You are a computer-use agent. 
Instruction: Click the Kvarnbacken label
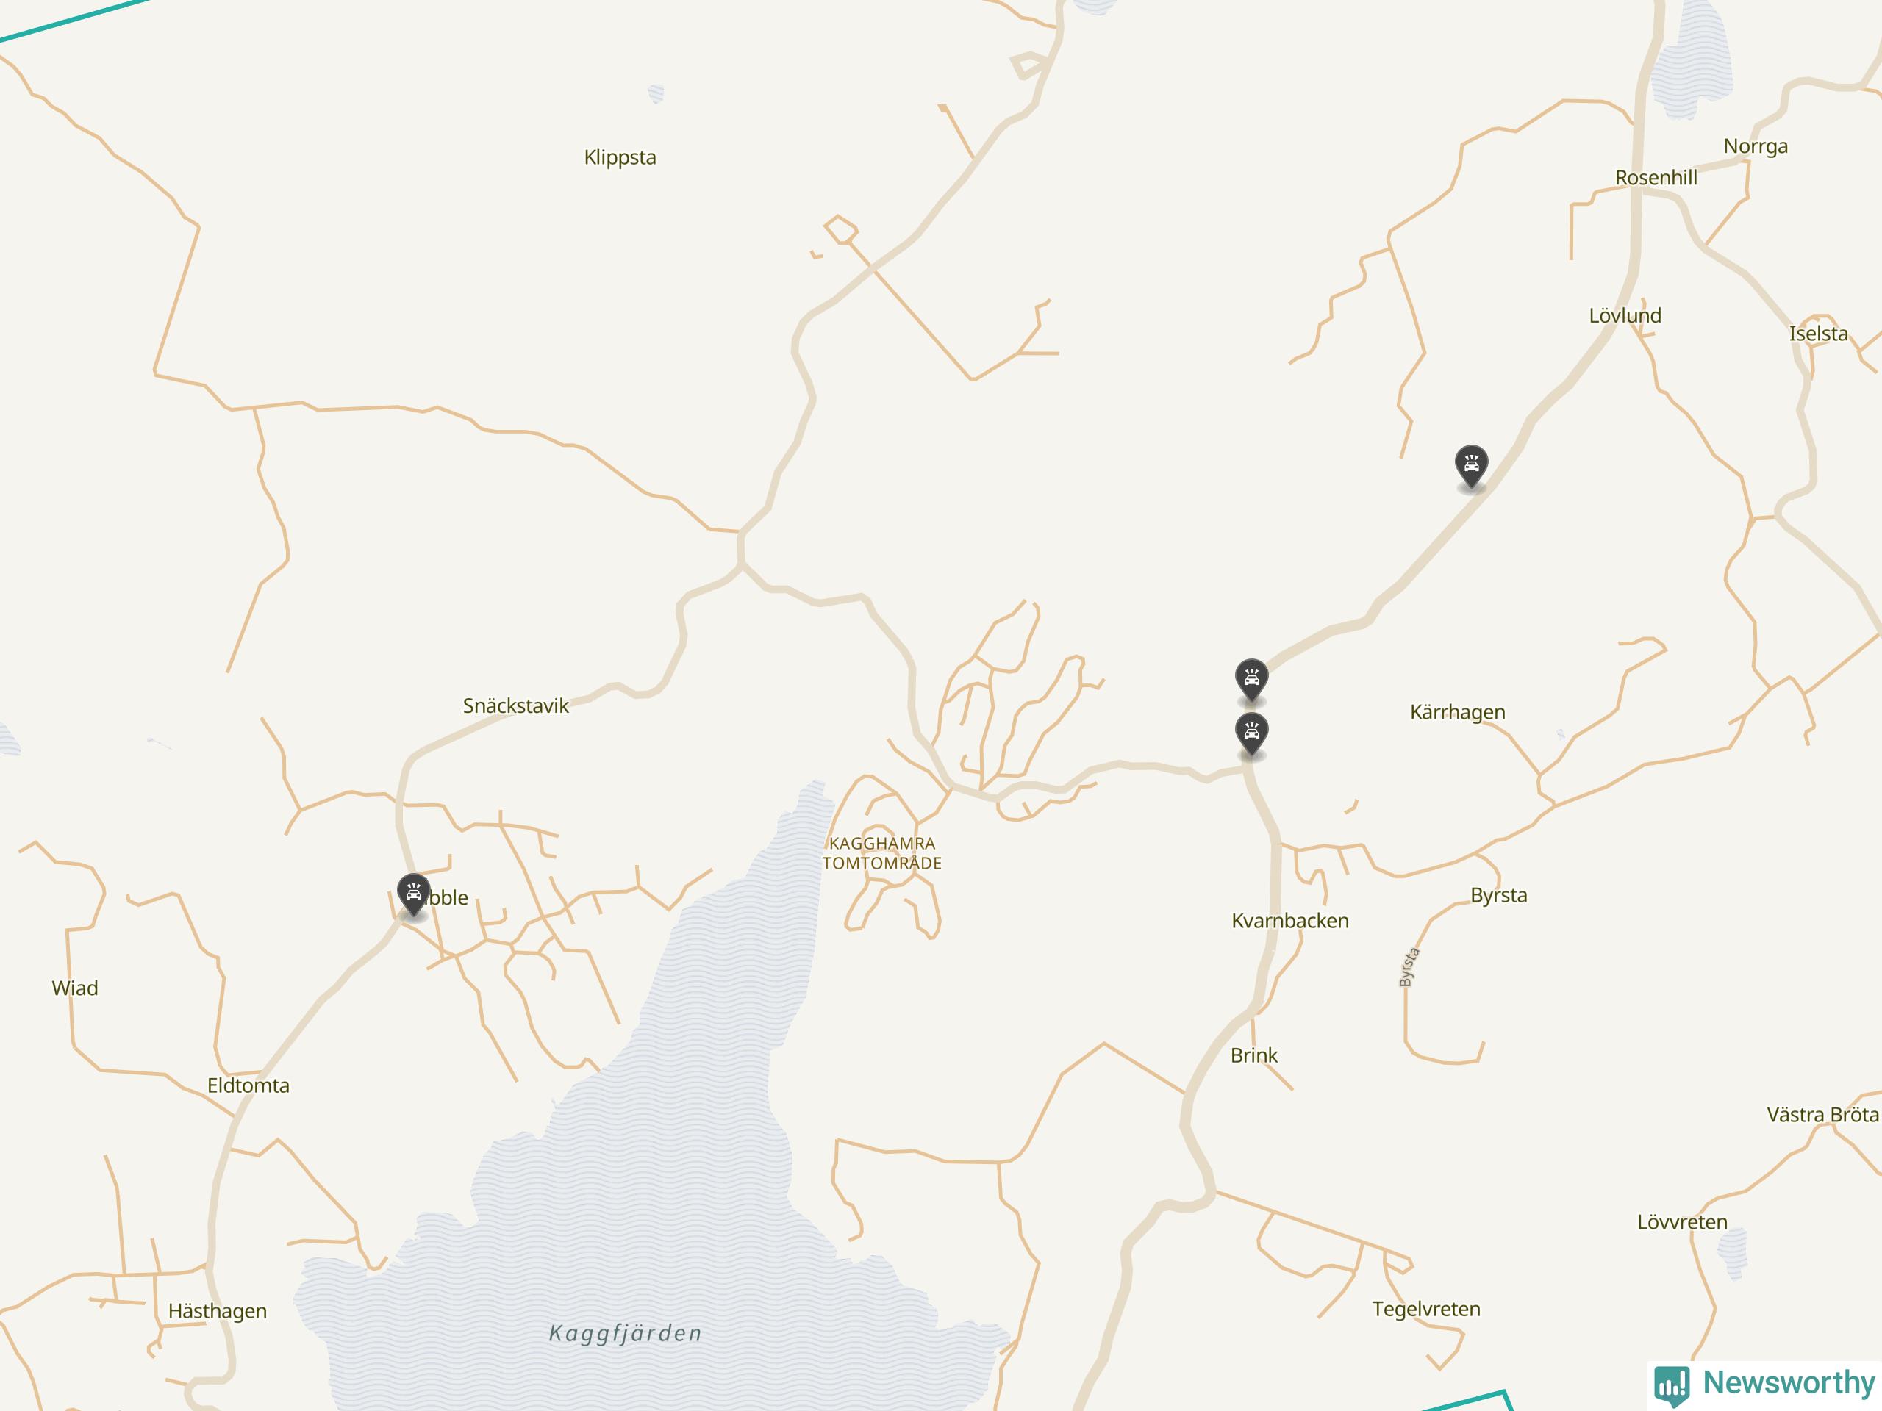[x=1290, y=920]
